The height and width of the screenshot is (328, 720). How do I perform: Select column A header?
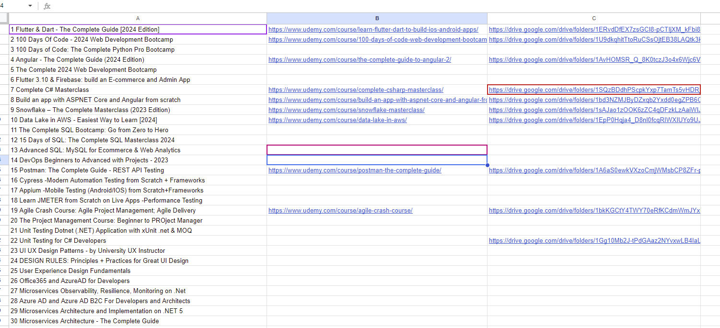138,18
